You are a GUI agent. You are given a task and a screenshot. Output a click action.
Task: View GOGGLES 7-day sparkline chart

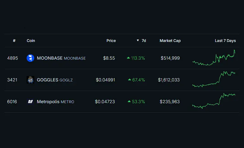(x=214, y=80)
